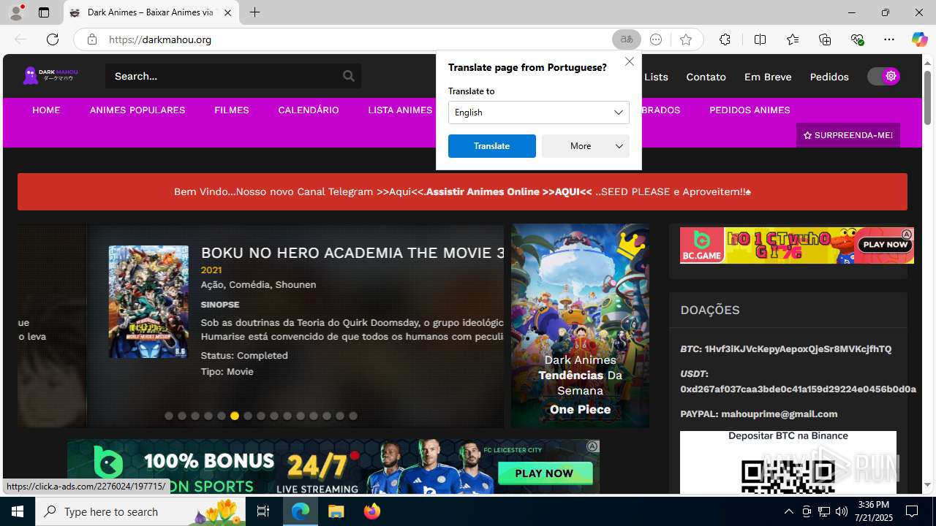936x526 pixels.
Task: Focus the site Search field
Action: pos(223,76)
